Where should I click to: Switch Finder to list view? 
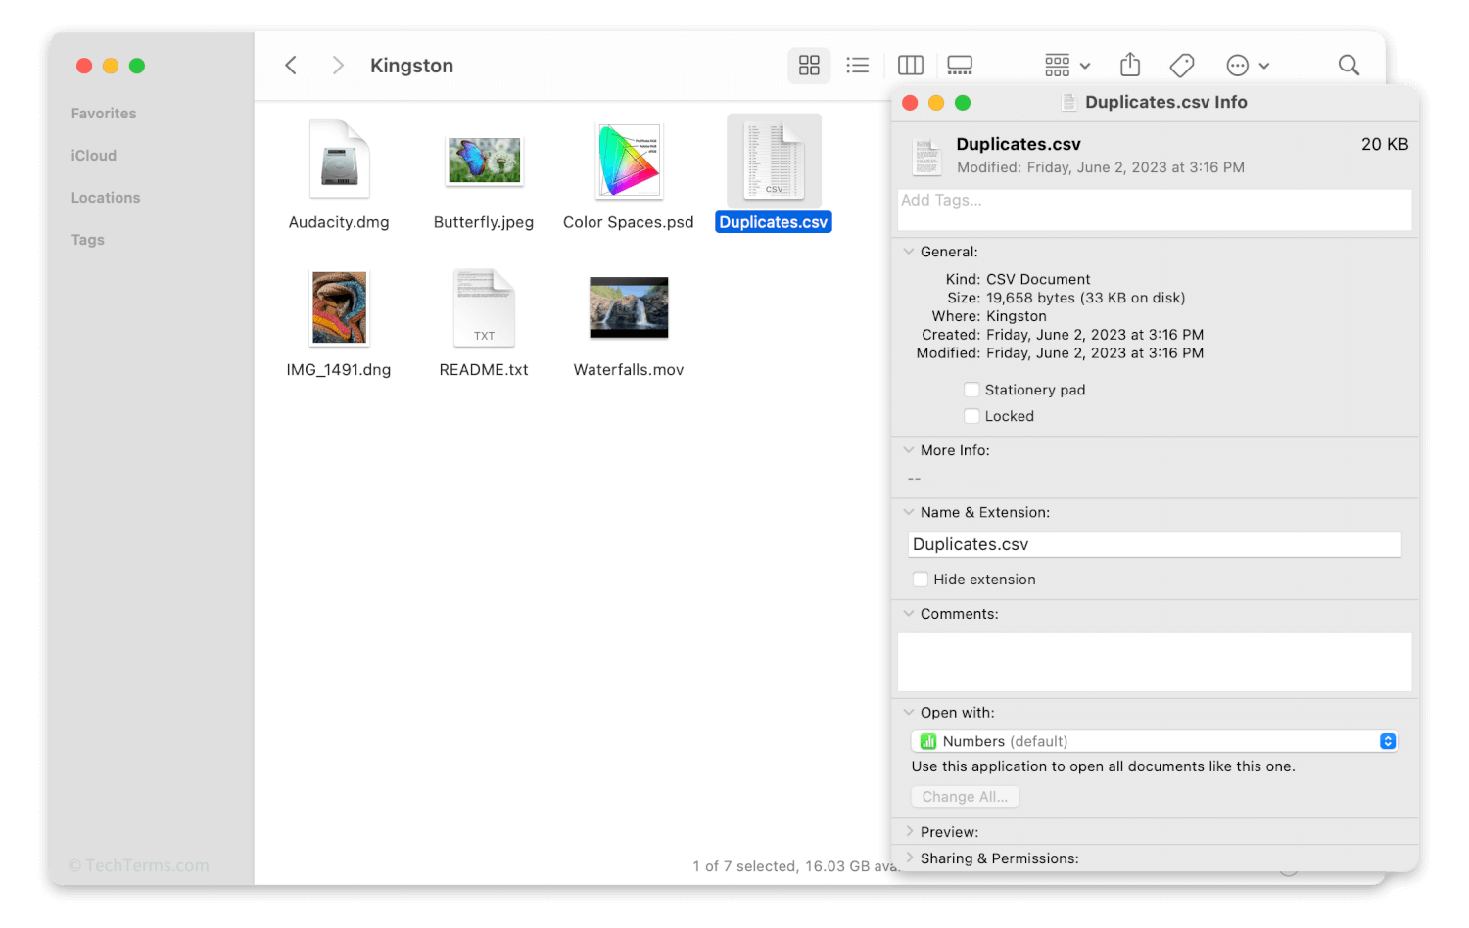point(858,66)
